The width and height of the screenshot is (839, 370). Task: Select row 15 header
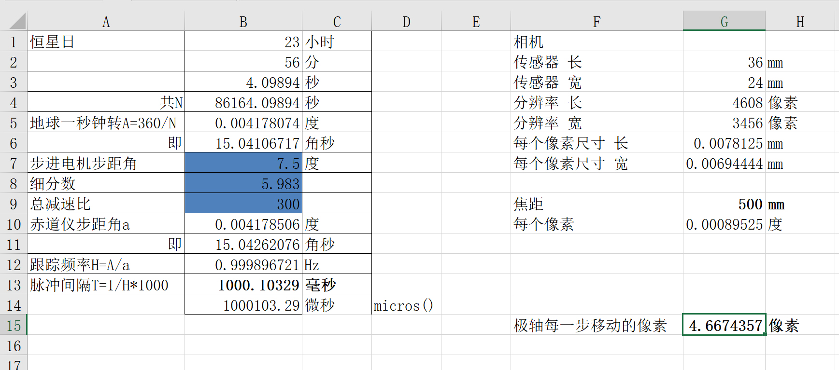pos(14,325)
